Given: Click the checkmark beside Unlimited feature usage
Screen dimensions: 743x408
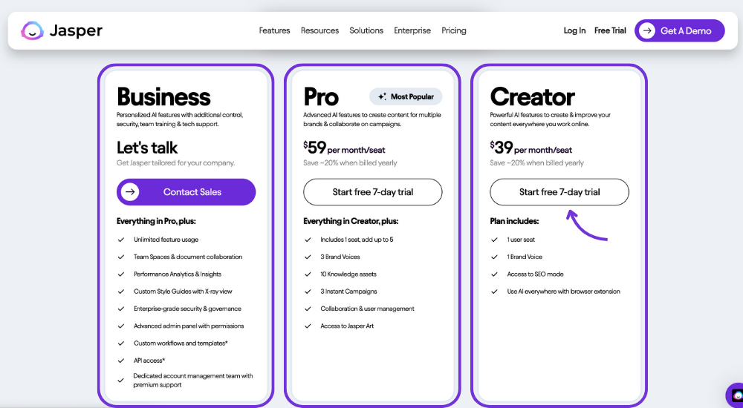Looking at the screenshot, I should click(121, 240).
